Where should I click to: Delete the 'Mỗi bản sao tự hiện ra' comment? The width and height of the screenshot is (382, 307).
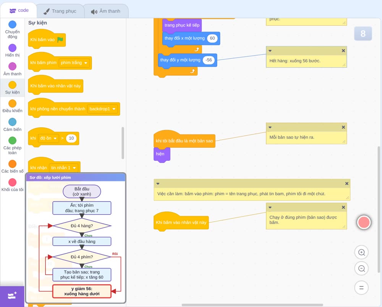tap(343, 127)
